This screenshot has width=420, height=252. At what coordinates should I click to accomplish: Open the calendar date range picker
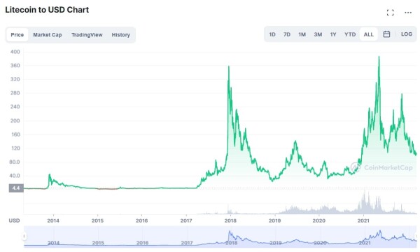[x=386, y=34]
